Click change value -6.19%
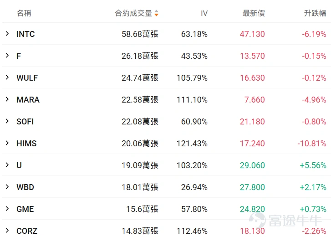This screenshot has height=237, width=331. (x=314, y=34)
